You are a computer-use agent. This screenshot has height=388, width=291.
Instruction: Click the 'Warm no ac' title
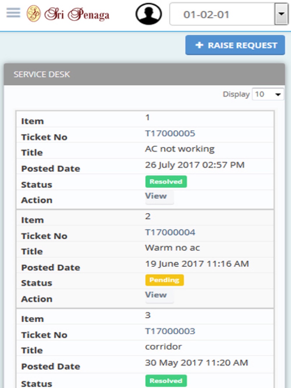click(173, 248)
